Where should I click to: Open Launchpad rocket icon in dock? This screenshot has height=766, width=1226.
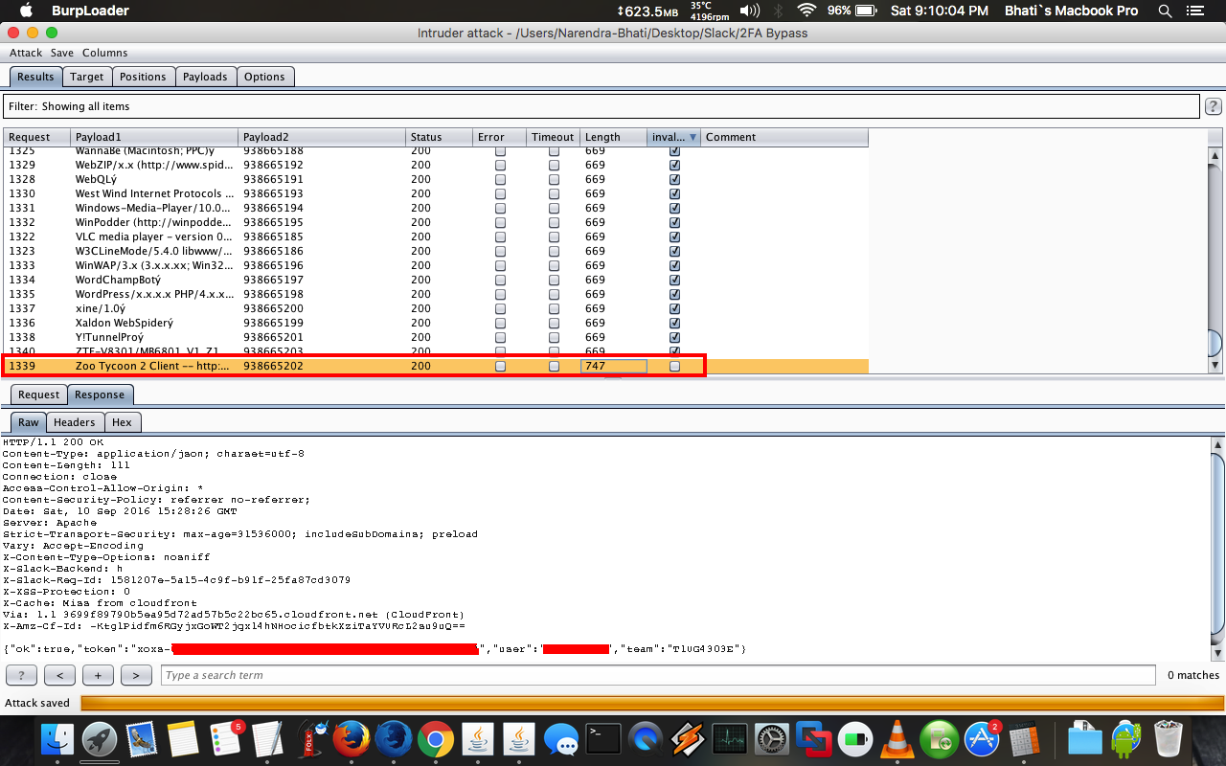[100, 739]
